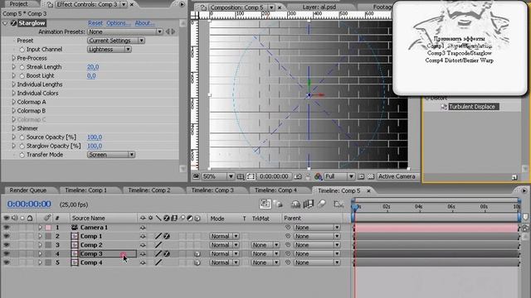Screen dimensions: 531x298
Task: Open Starglow Options... link
Action: click(119, 23)
